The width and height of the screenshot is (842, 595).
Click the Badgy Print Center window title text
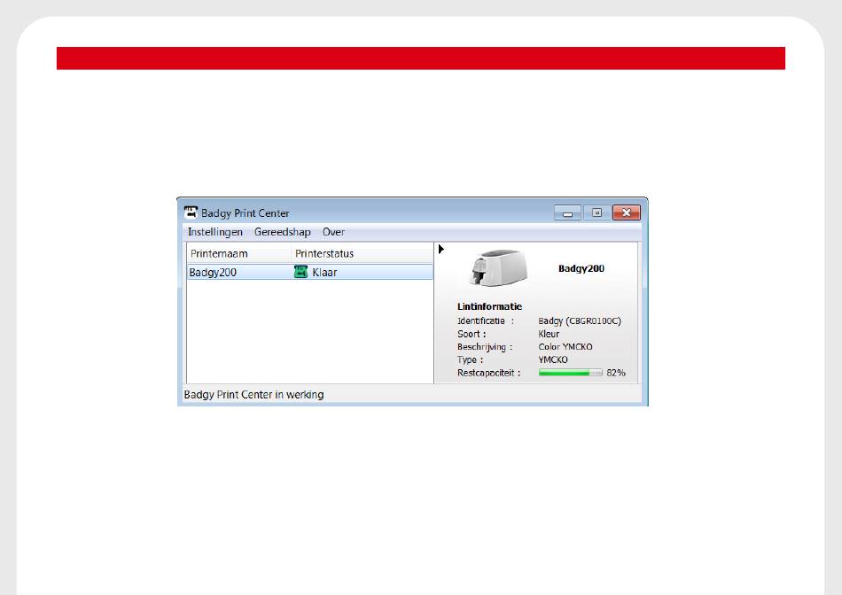(x=246, y=213)
